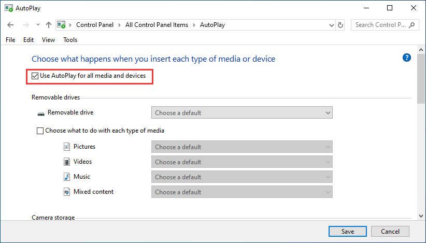Open the Videos default dropdown
The height and width of the screenshot is (243, 426).
point(242,162)
